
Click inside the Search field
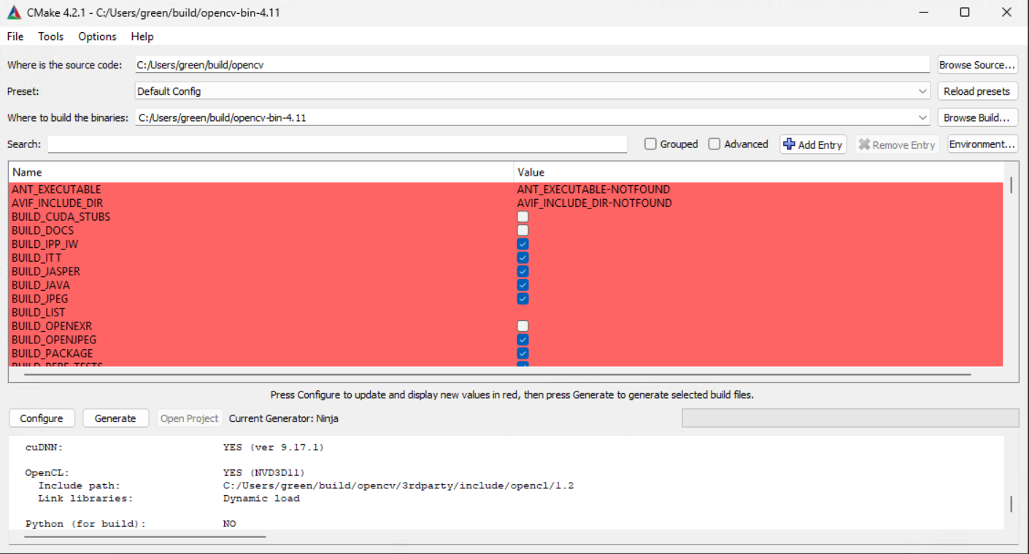pyautogui.click(x=336, y=144)
